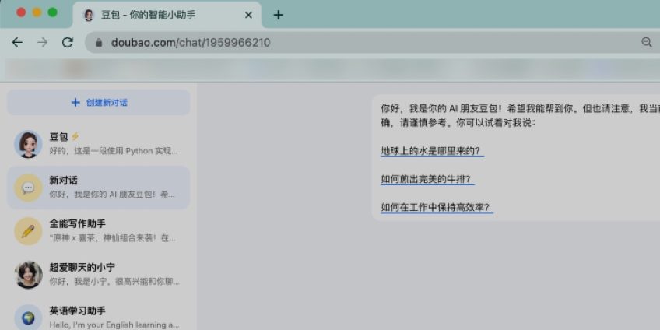Click the zoom magnifier icon in address bar
The width and height of the screenshot is (660, 330).
[x=646, y=43]
